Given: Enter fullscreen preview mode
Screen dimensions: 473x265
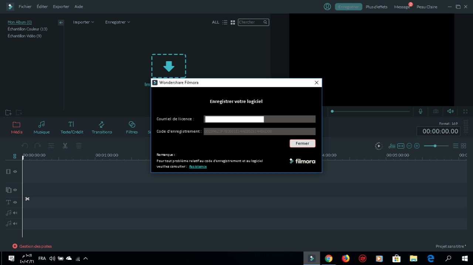Looking at the screenshot, I should pos(465,111).
